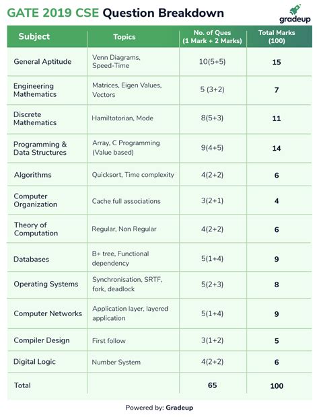
Task: Click the Theory of Computation row label
Action: (36, 229)
